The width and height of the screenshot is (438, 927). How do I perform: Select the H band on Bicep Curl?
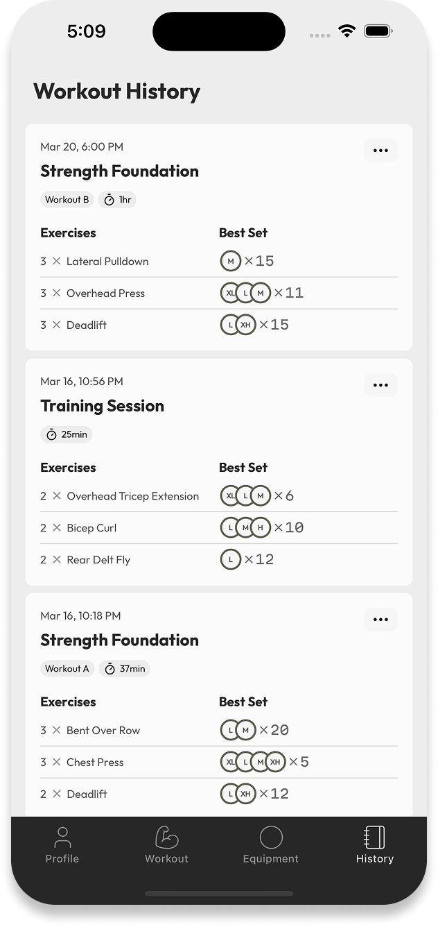(x=261, y=527)
